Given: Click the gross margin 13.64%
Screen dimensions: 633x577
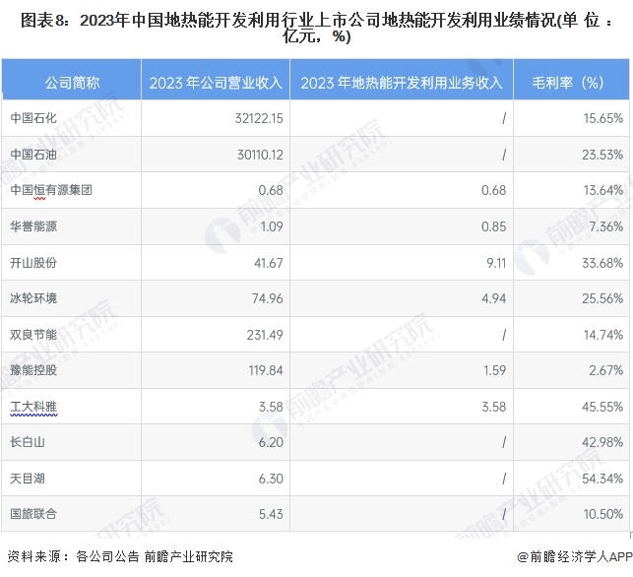Looking at the screenshot, I should 603,190.
